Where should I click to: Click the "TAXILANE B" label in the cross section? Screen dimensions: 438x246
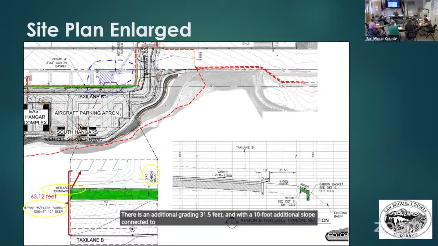coord(245,148)
